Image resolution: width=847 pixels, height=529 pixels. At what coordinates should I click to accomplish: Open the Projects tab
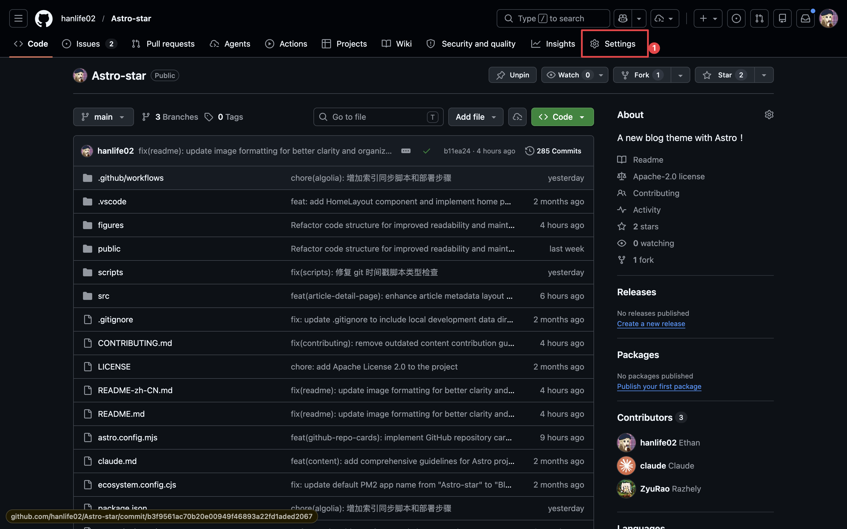coord(344,44)
